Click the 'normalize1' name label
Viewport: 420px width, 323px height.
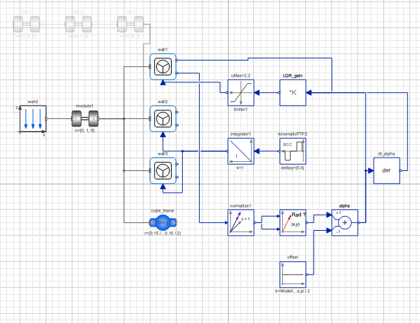click(x=241, y=205)
